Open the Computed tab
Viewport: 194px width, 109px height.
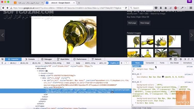pyautogui.click(x=150, y=63)
